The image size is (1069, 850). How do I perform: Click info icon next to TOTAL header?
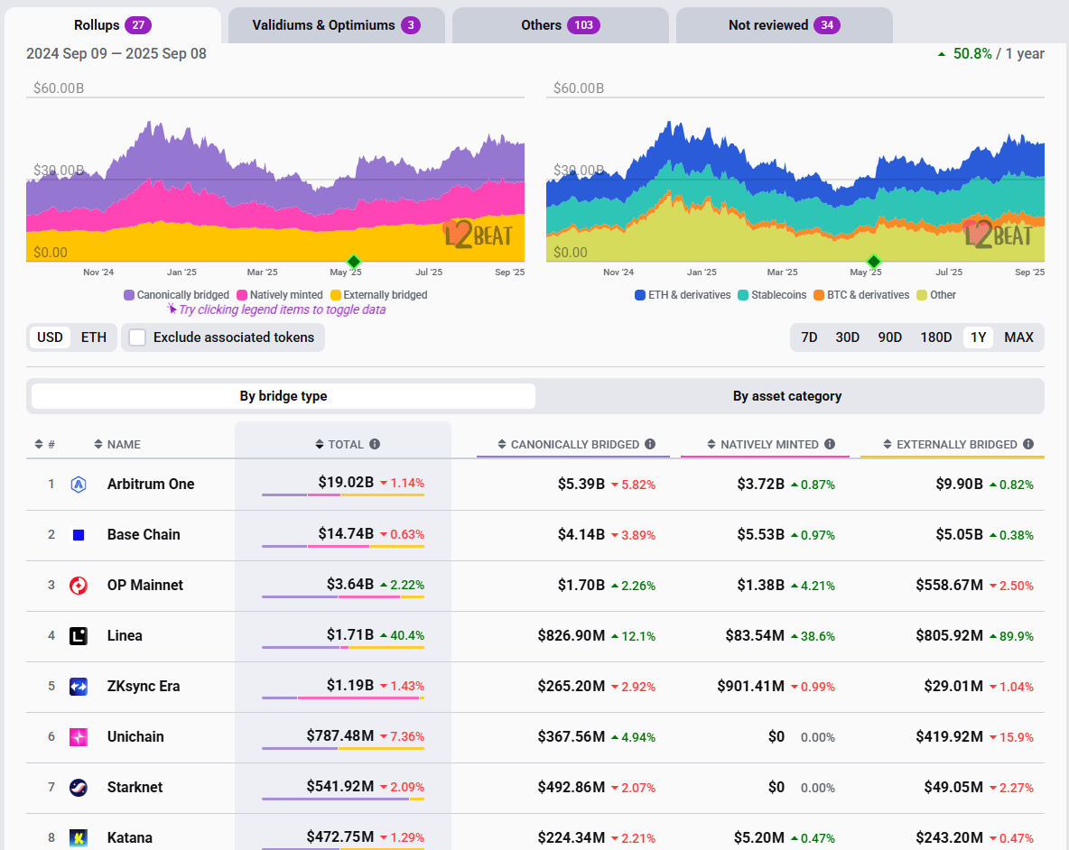point(375,445)
